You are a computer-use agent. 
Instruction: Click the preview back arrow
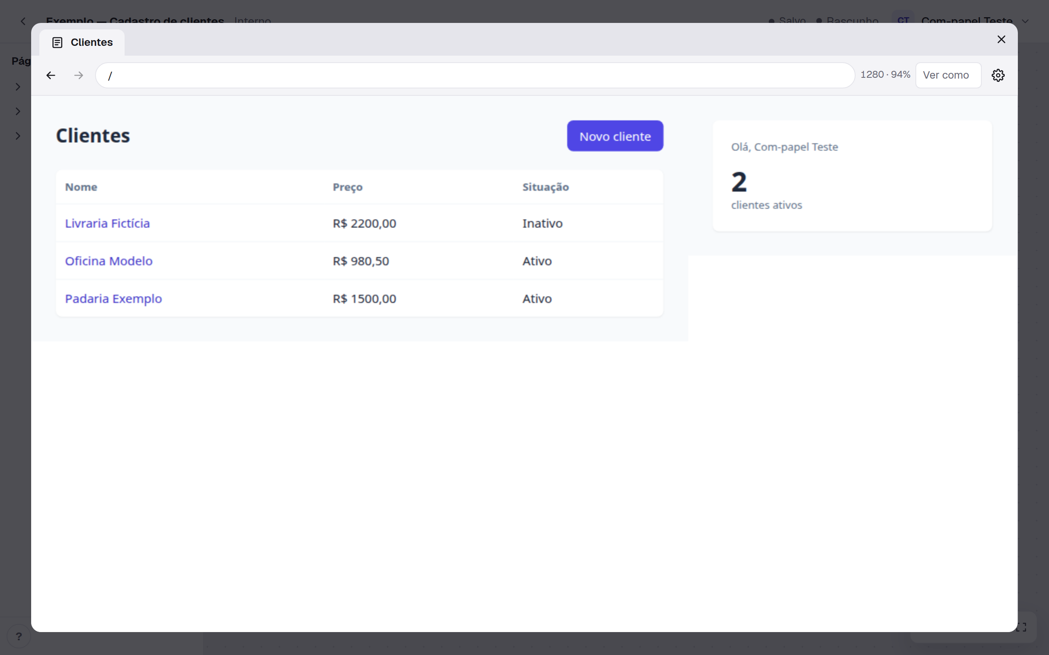[x=51, y=75]
